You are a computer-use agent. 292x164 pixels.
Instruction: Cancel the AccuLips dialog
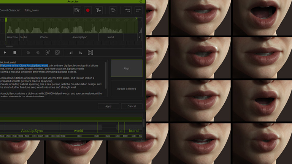[x=132, y=106]
